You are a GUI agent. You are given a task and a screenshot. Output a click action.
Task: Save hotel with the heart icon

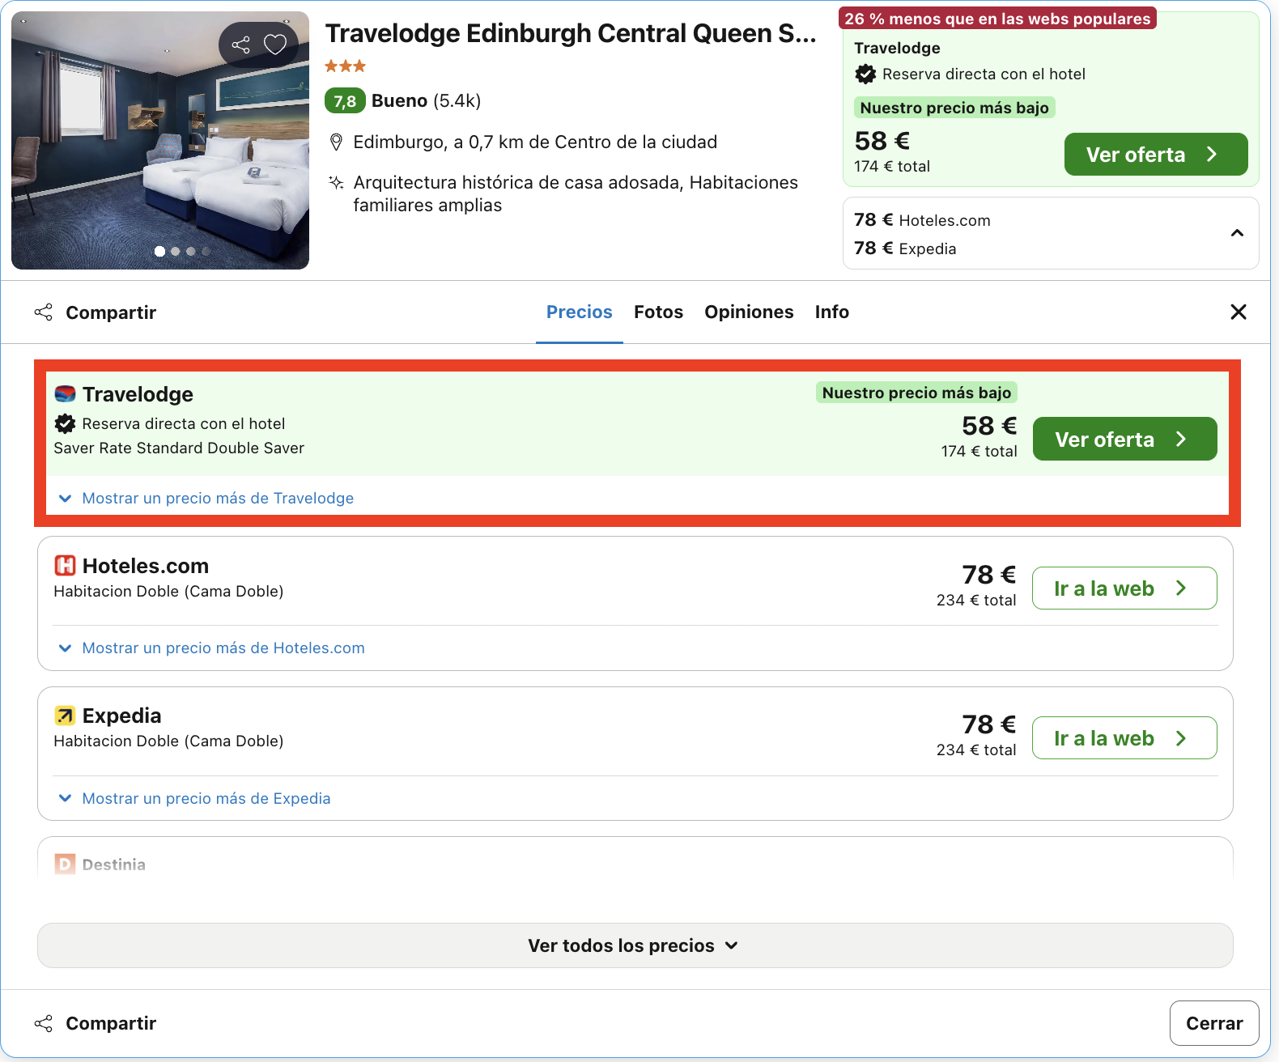point(275,45)
